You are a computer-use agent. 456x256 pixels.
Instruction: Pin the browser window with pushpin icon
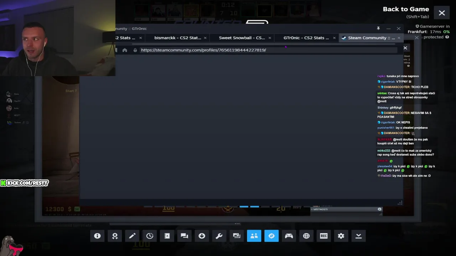(x=378, y=28)
